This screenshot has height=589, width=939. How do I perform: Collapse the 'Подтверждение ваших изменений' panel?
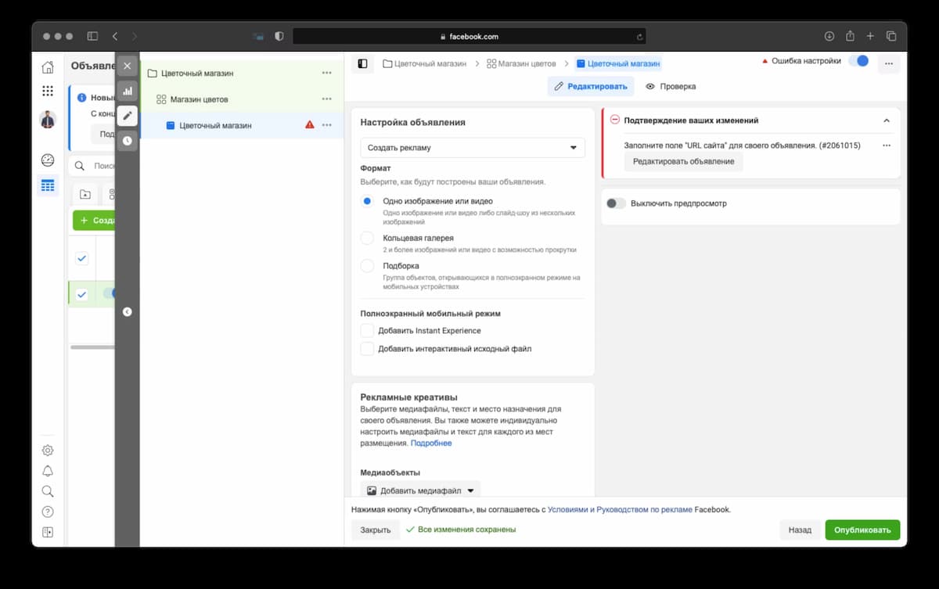pyautogui.click(x=887, y=120)
